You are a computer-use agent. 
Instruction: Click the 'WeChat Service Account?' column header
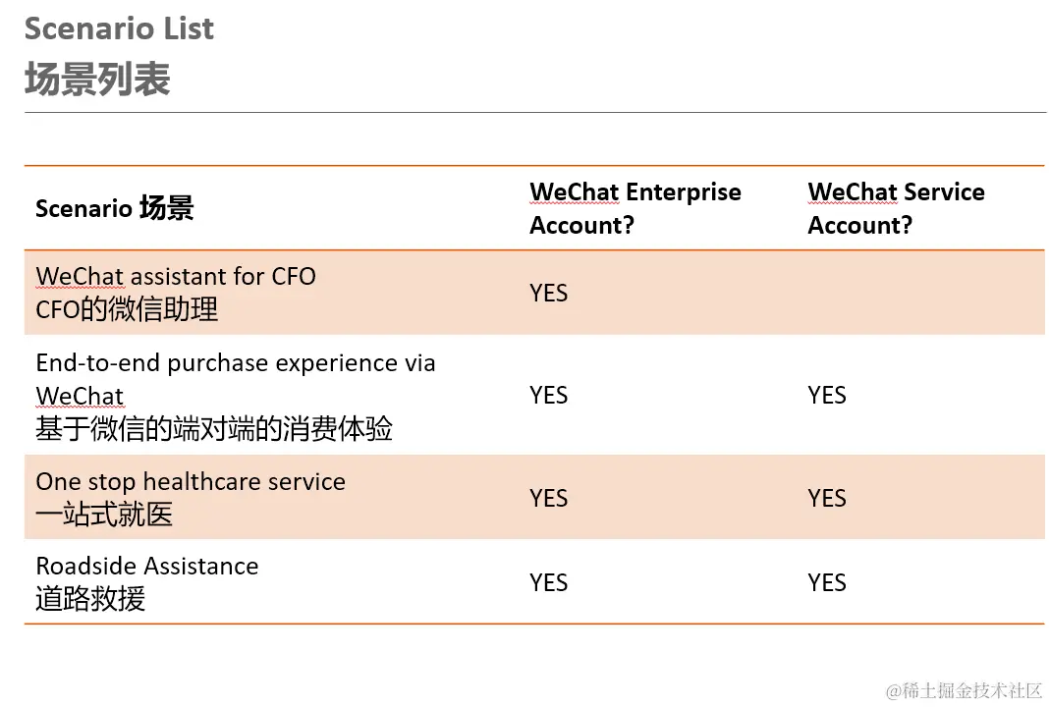[x=896, y=208]
